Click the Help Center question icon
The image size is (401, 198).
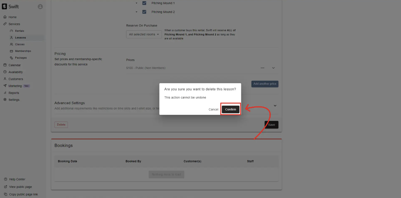tap(6, 179)
